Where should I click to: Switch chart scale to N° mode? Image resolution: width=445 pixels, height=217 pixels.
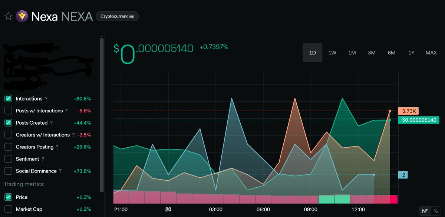pyautogui.click(x=425, y=211)
